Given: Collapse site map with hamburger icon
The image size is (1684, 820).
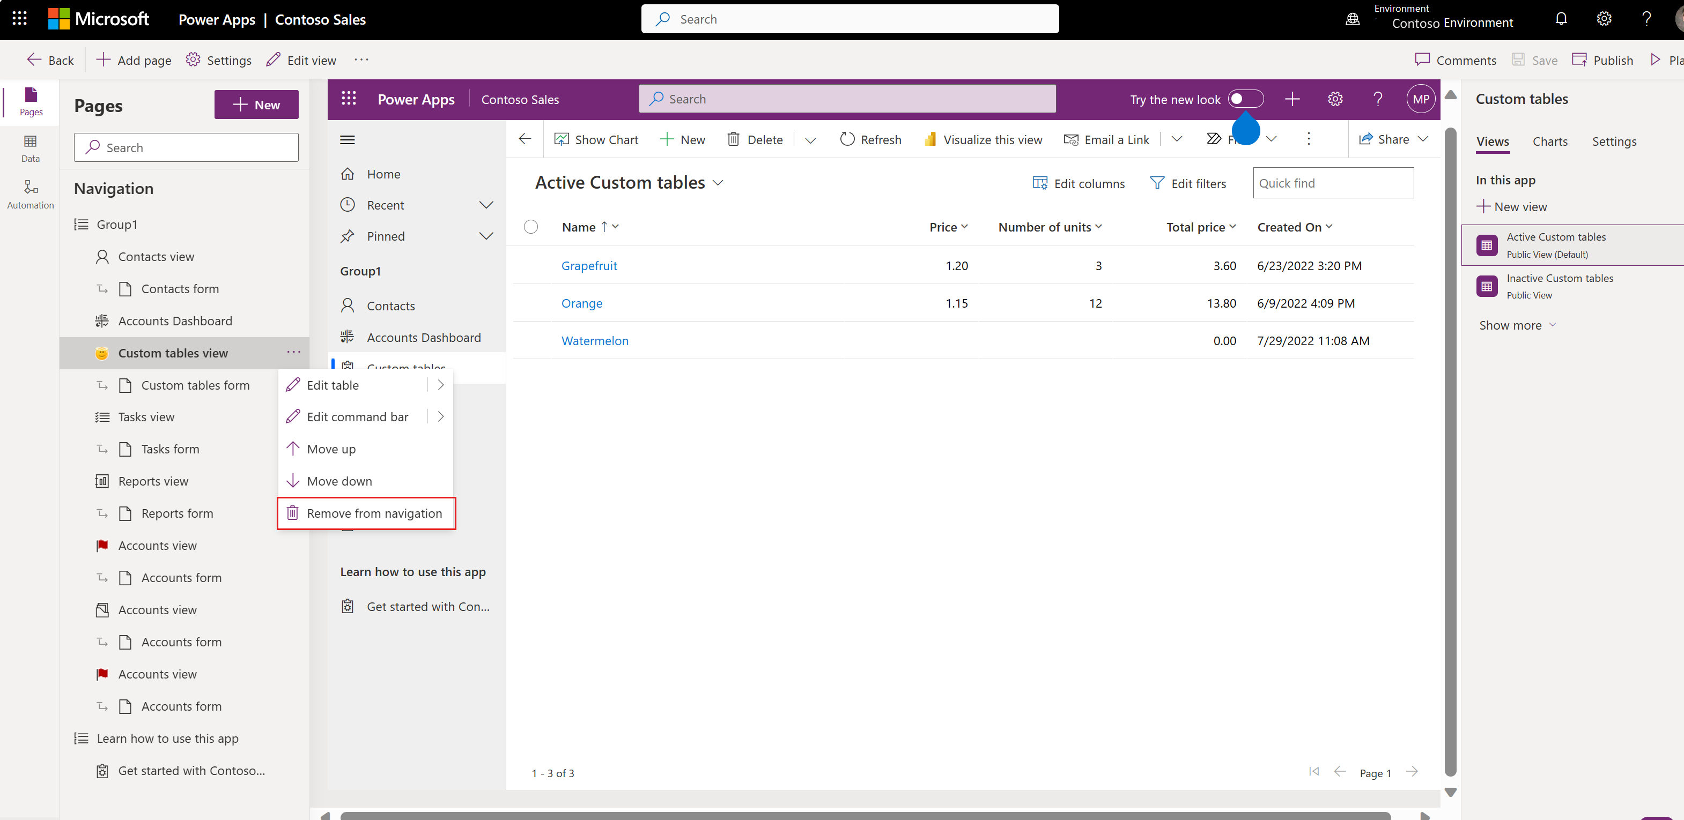Looking at the screenshot, I should [x=348, y=140].
